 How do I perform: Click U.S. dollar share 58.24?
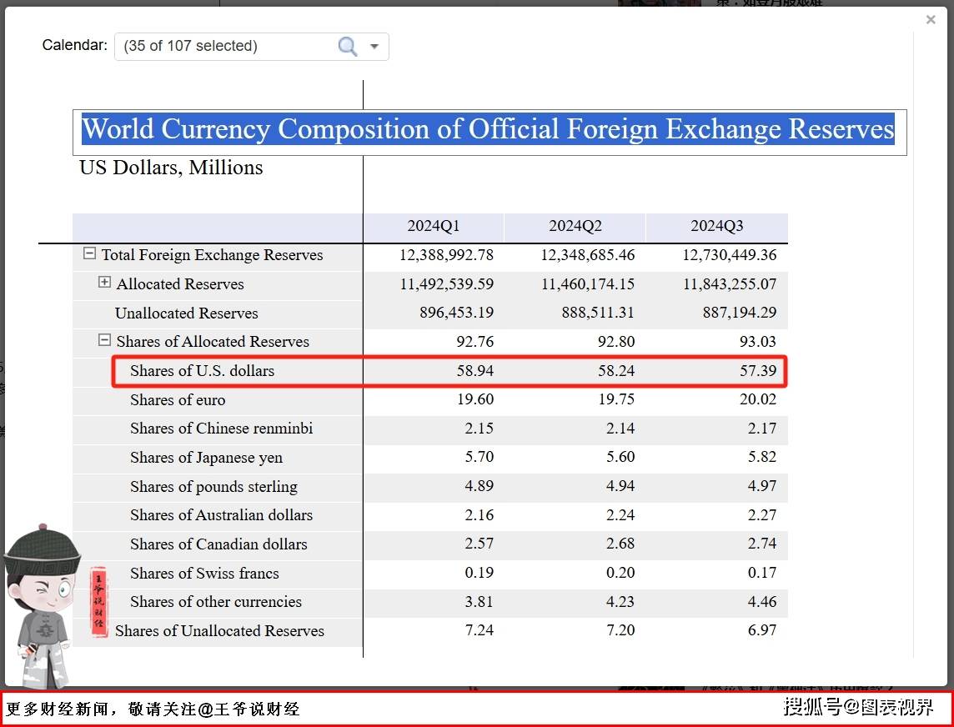point(616,371)
